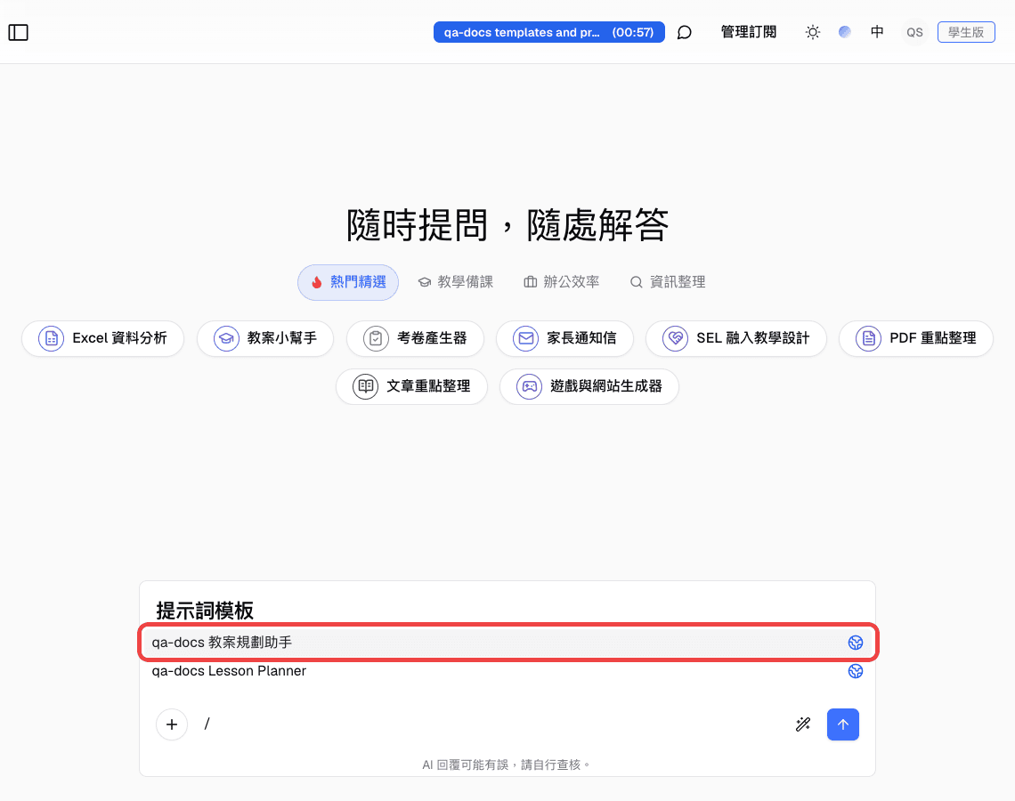Click the clipboard icon on 考卷產生器
The height and width of the screenshot is (801, 1015).
(376, 338)
